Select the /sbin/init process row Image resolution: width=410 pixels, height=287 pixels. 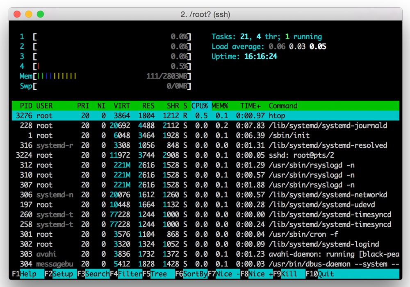click(x=205, y=136)
